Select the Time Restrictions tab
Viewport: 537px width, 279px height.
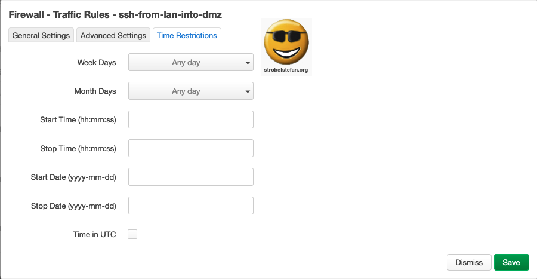point(187,35)
